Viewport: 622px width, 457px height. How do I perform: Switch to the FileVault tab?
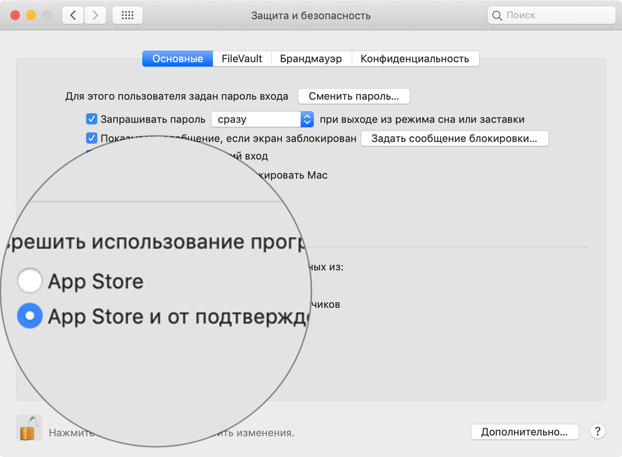coord(242,59)
